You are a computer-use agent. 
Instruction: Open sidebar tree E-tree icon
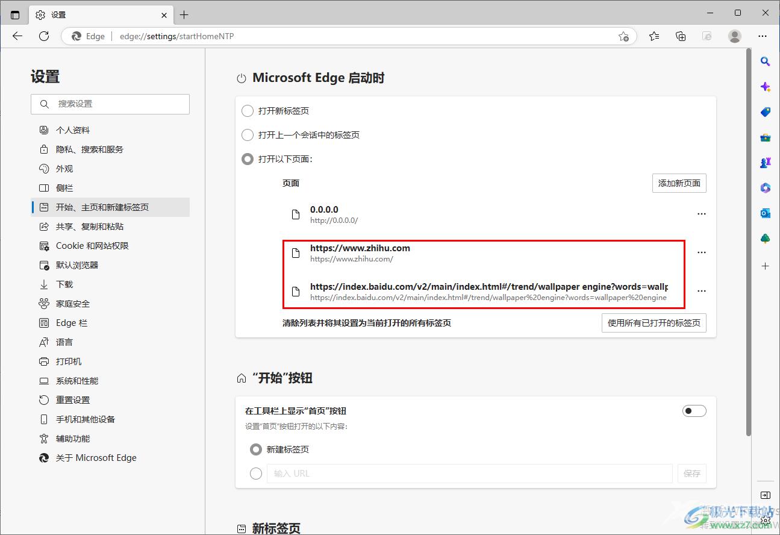tap(766, 239)
